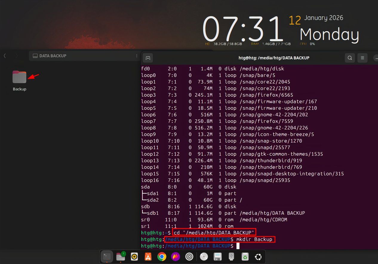Open the terminal hamburger menu
The height and width of the screenshot is (264, 378).
click(362, 58)
